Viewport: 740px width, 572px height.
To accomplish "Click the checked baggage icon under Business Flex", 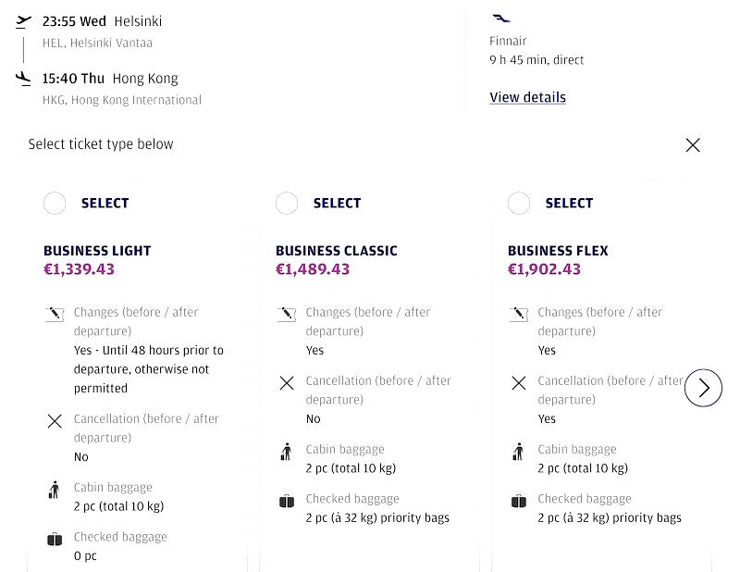I will 516,499.
